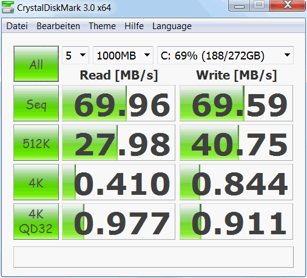Close the CrystalDiskMark window
The image size is (307, 278).
(288, 5)
